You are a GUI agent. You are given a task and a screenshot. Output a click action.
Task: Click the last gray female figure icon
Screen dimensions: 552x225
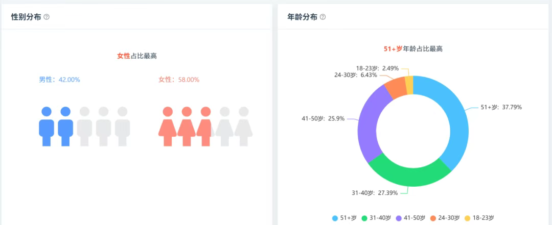[243, 126]
